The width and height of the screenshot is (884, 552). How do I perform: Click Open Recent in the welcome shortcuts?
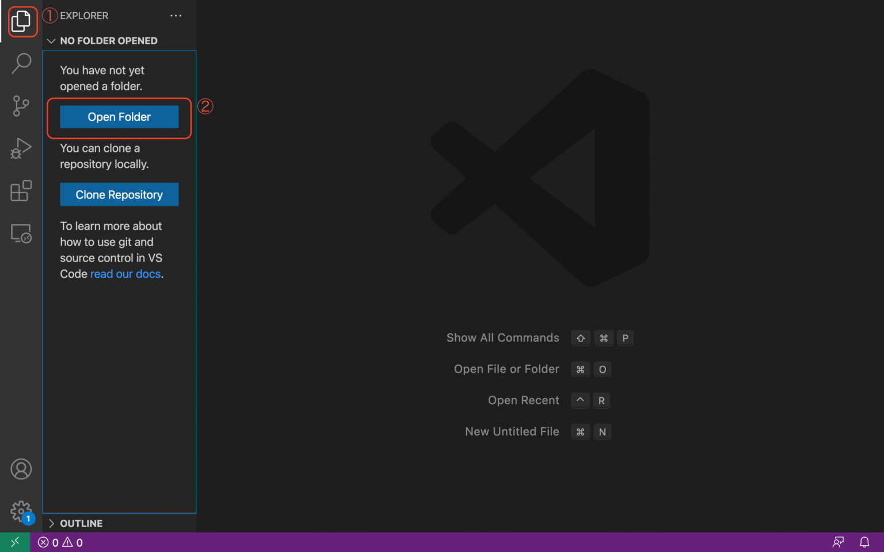(x=523, y=400)
